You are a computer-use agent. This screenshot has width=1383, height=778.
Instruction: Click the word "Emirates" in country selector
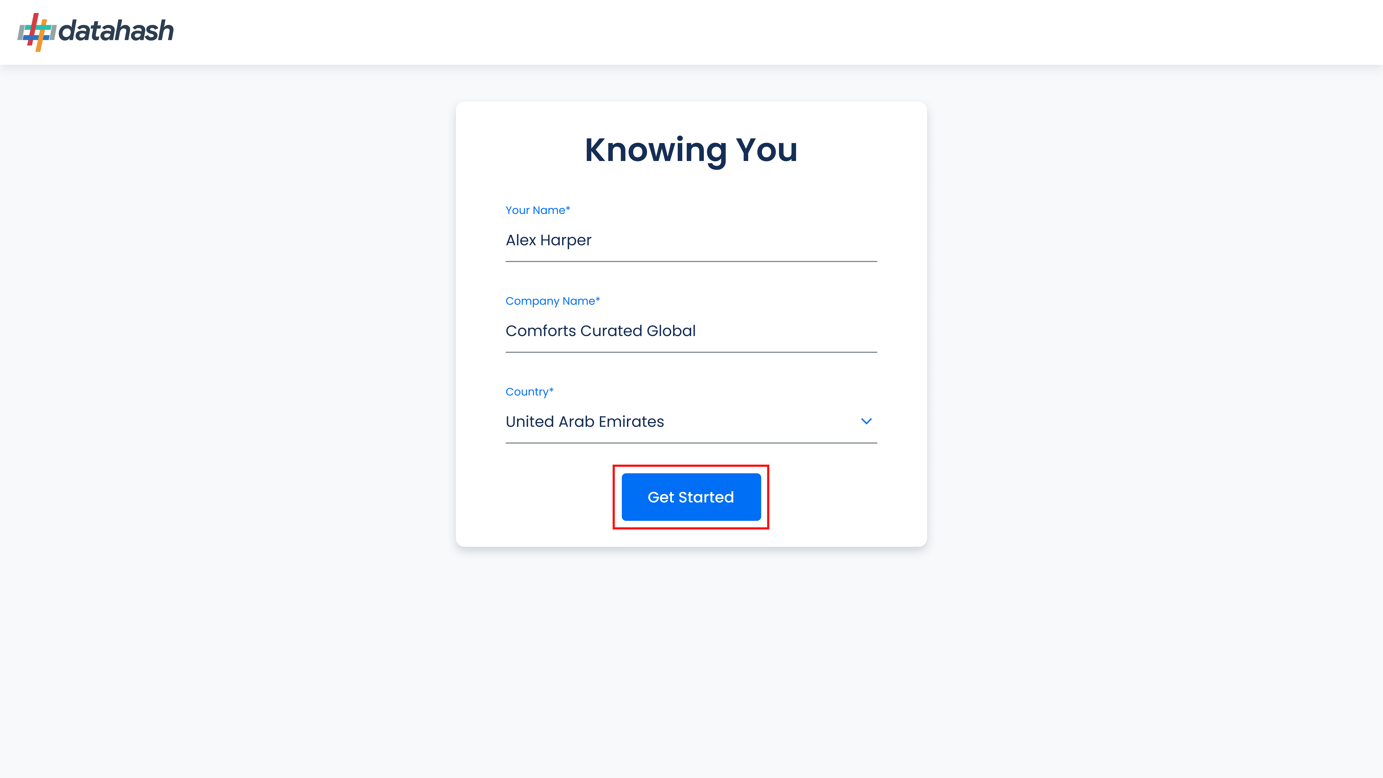click(x=631, y=421)
